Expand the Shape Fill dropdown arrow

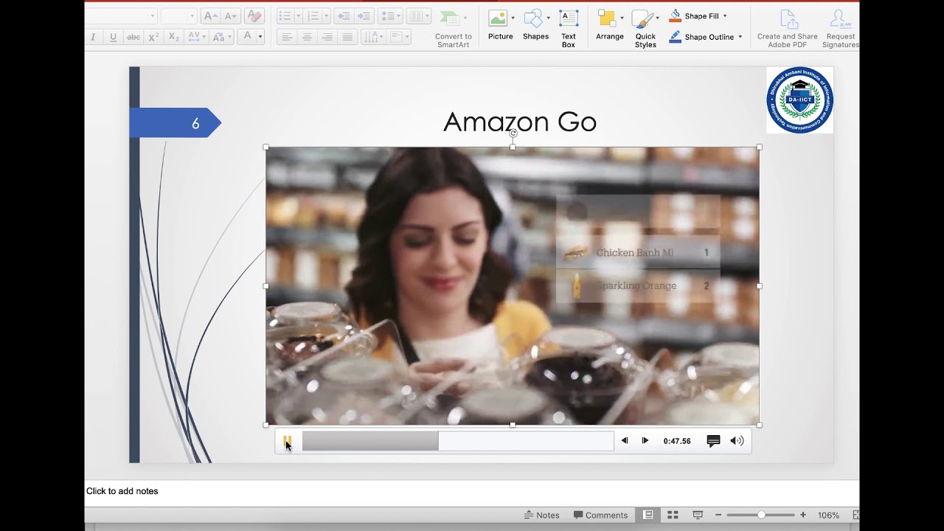coord(724,16)
